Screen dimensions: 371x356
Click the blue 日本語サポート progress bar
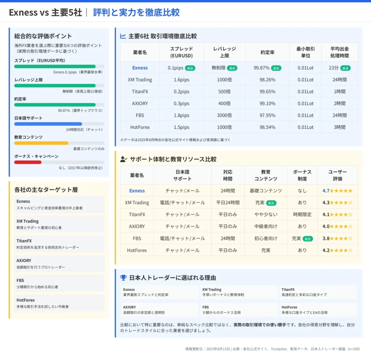click(48, 124)
